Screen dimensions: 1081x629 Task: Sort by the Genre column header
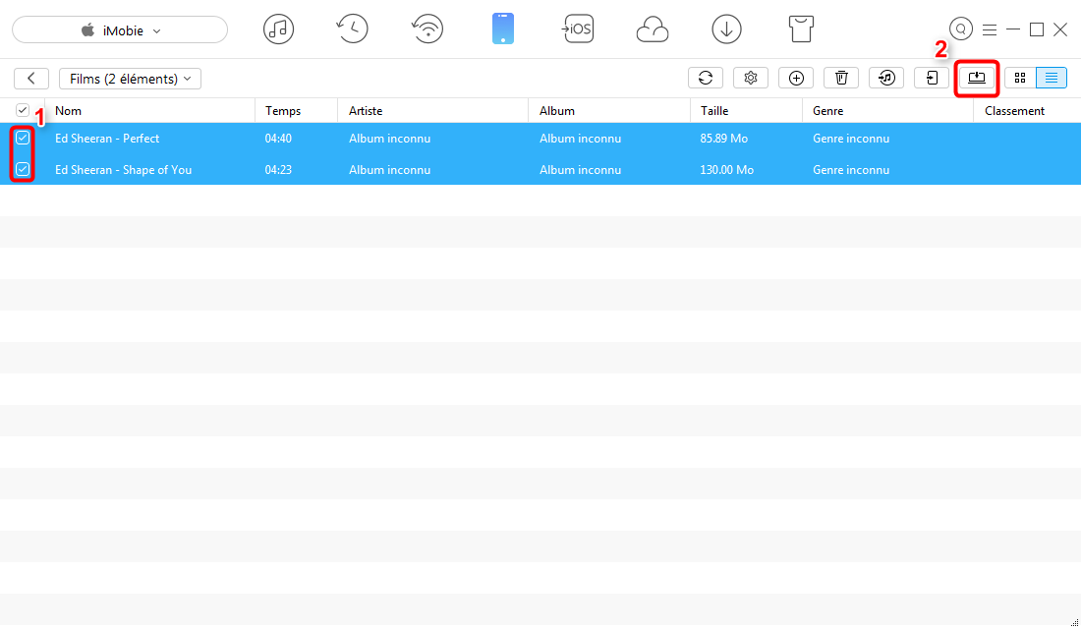[828, 110]
